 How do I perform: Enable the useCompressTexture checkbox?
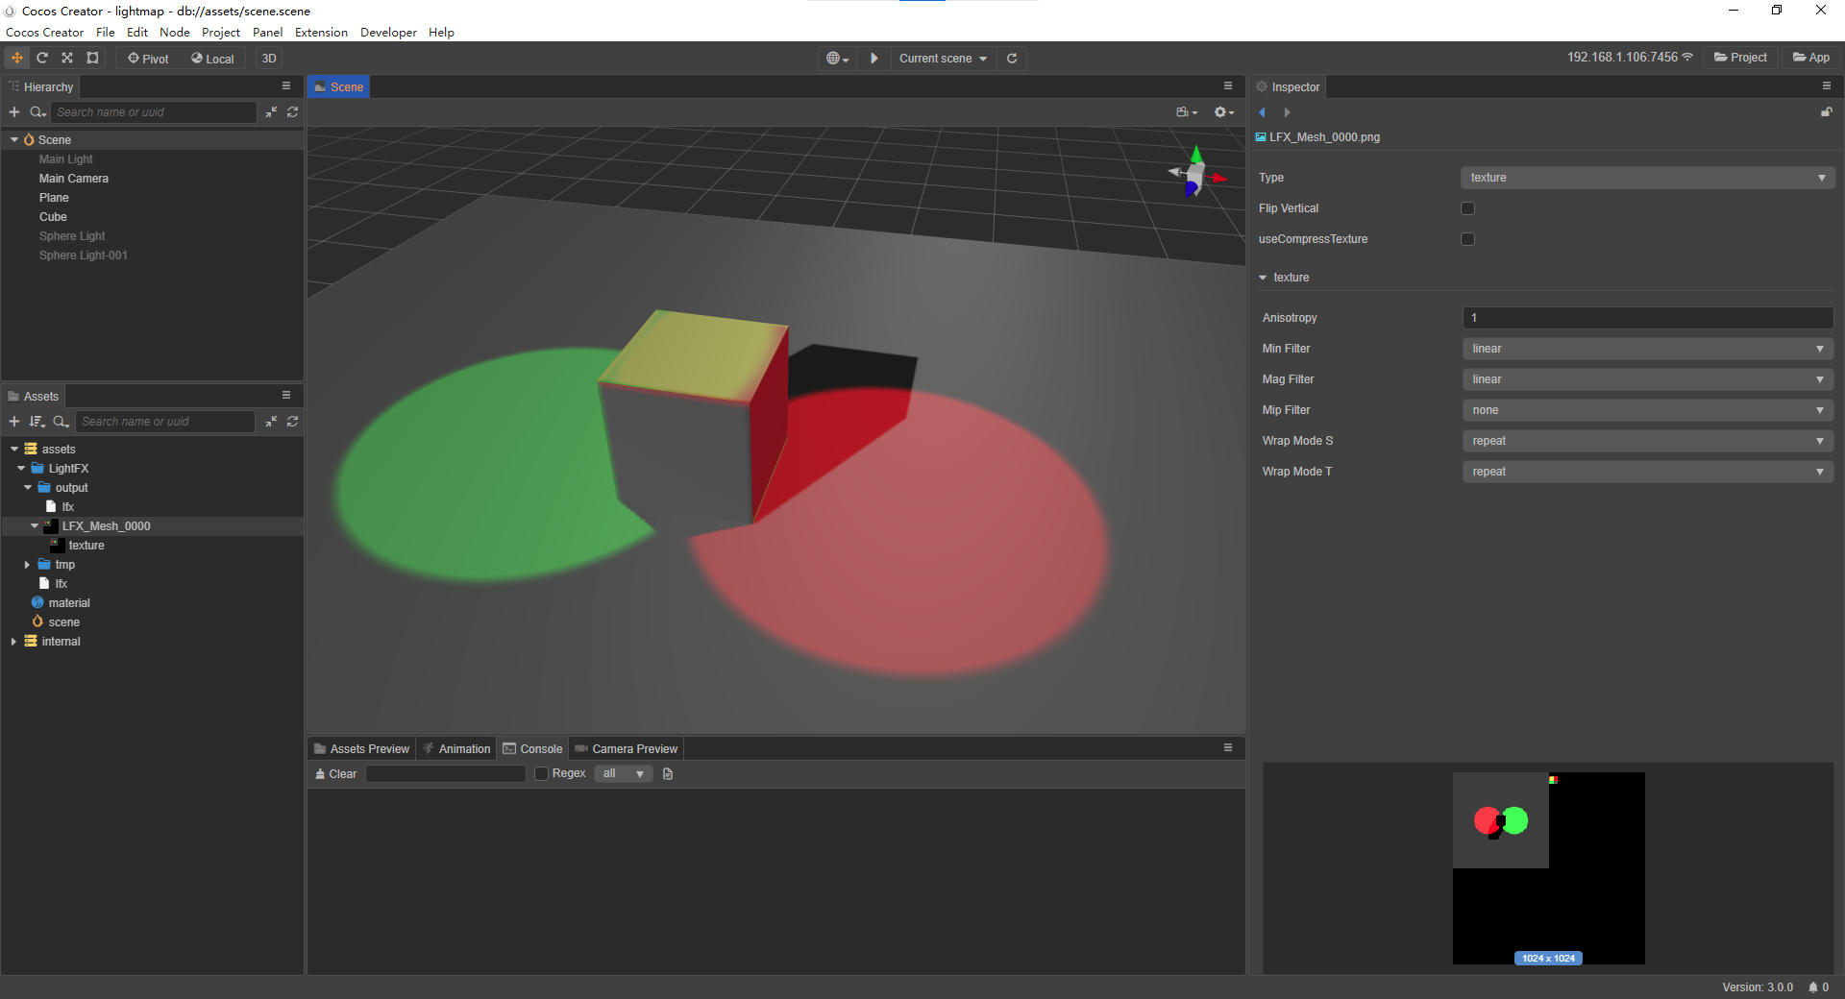1467,239
